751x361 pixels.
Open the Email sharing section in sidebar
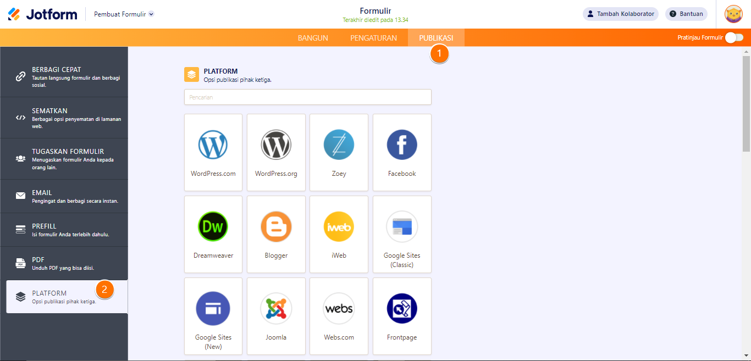64,196
